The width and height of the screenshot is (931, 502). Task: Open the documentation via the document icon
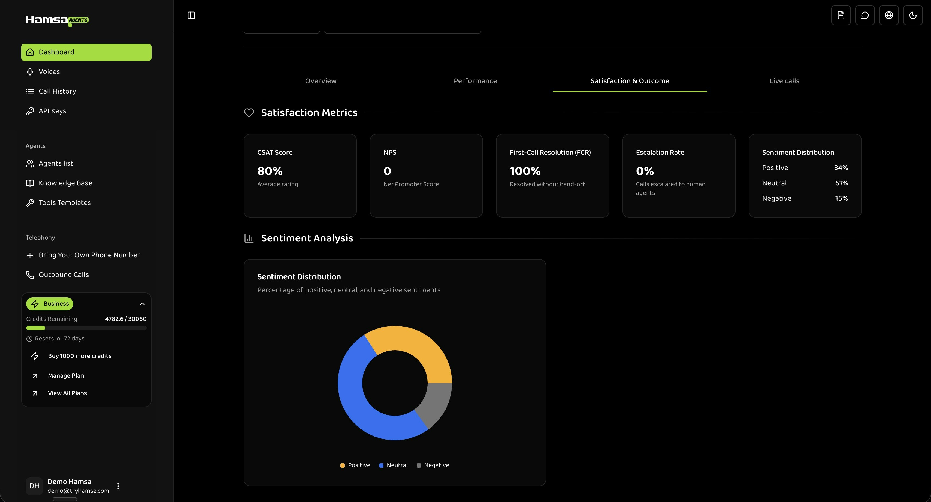[841, 15]
